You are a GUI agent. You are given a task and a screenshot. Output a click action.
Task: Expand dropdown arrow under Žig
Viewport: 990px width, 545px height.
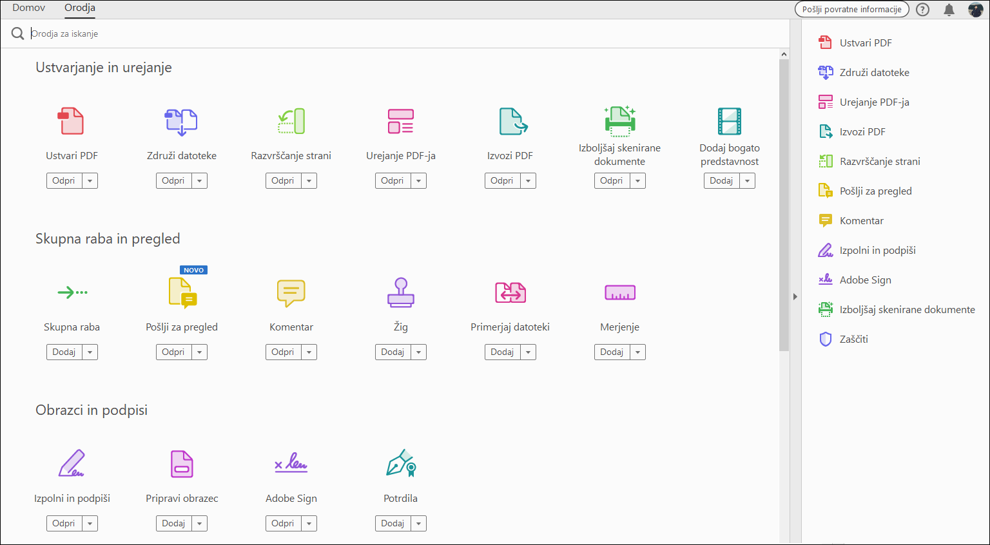(419, 352)
